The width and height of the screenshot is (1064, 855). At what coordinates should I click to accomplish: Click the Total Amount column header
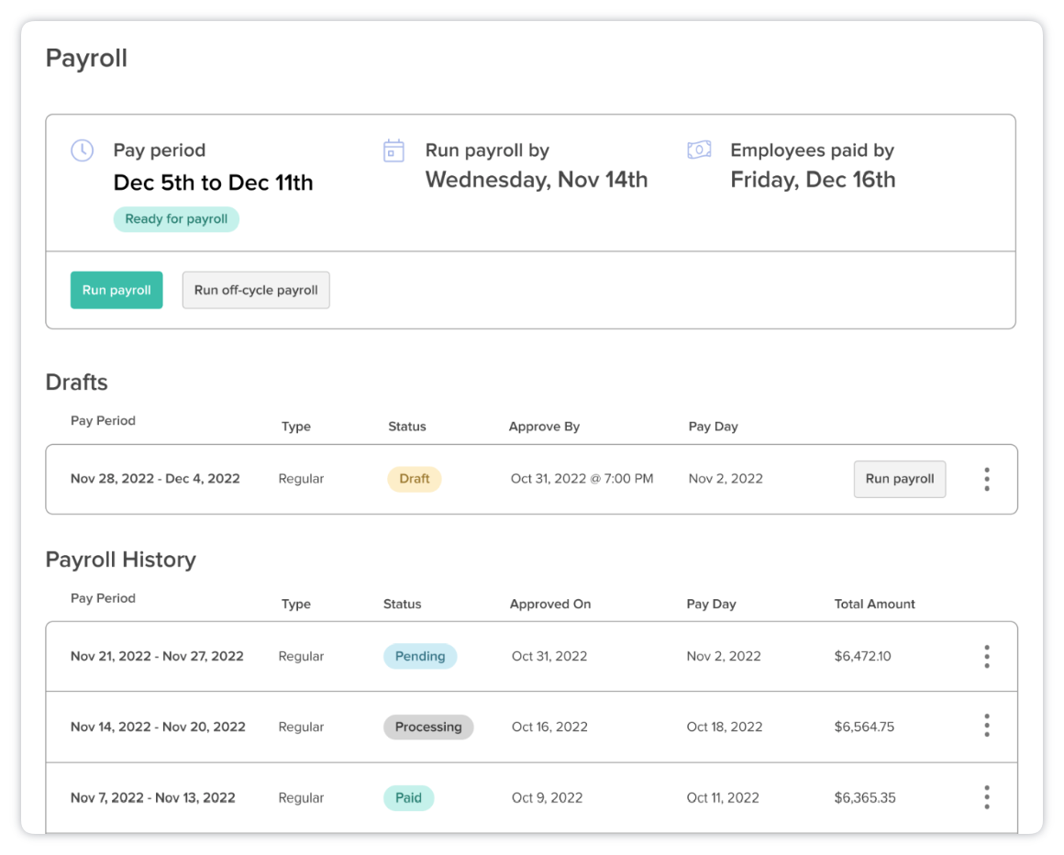[874, 604]
